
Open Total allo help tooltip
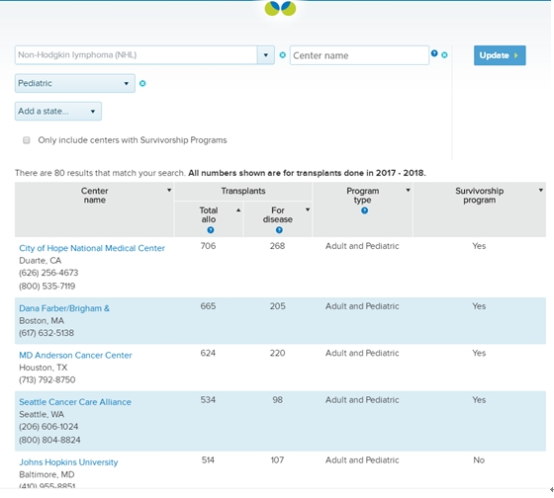click(211, 230)
